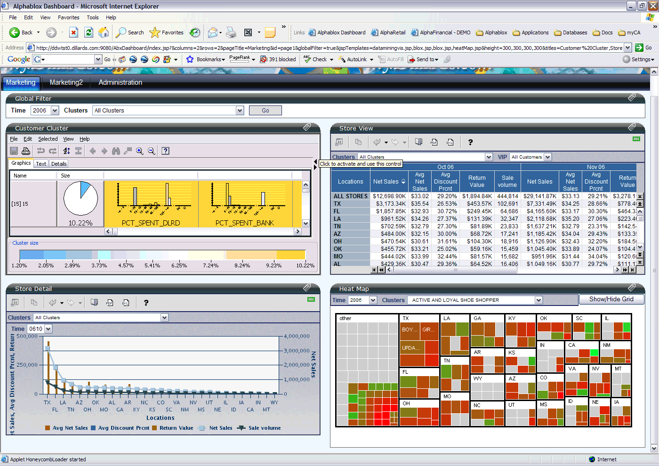Click Store View undo arrow icon
This screenshot has width=659, height=466.
click(x=377, y=142)
